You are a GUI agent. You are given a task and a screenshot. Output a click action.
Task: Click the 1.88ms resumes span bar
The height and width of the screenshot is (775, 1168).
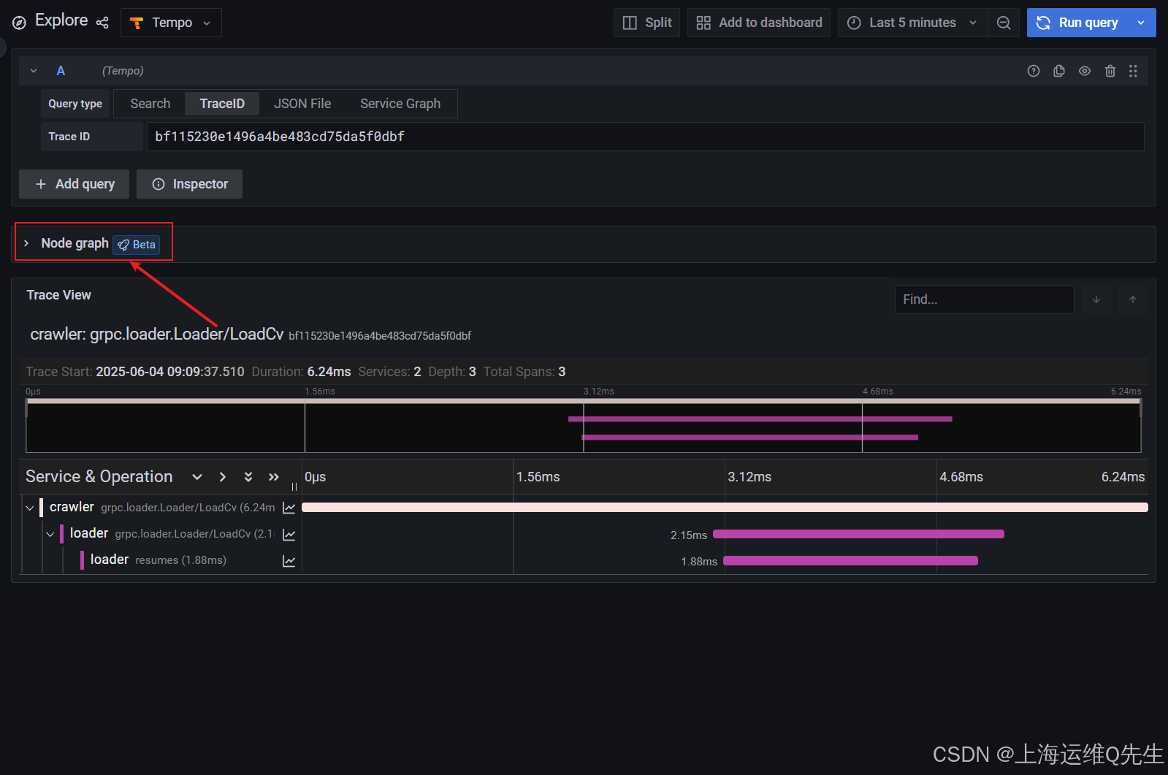pos(850,560)
